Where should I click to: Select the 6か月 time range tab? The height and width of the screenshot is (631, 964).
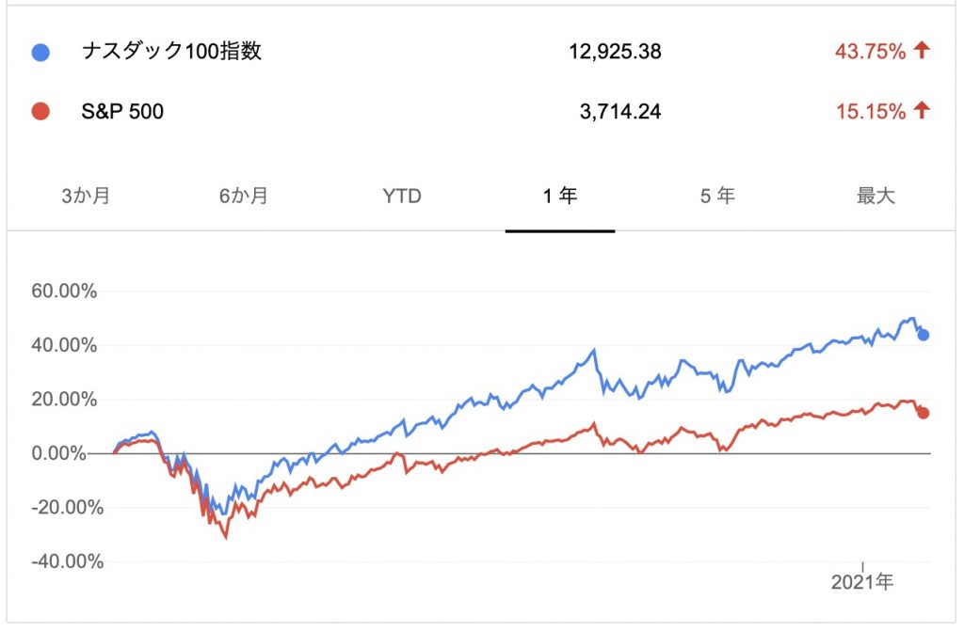(x=244, y=196)
